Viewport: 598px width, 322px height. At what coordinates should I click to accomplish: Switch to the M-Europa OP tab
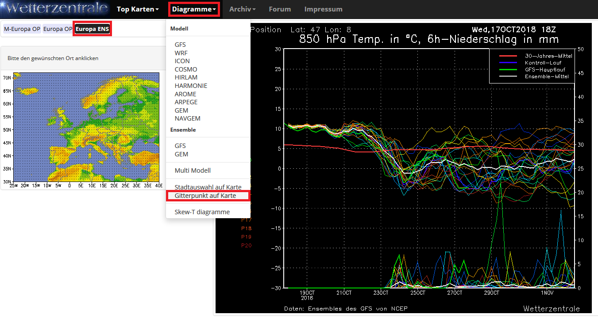click(22, 29)
